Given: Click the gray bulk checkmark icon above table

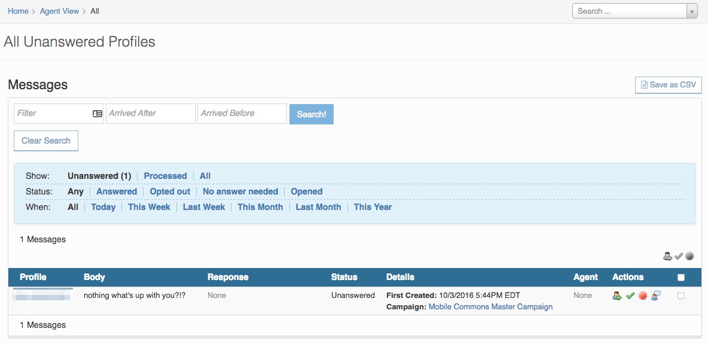Looking at the screenshot, I should pyautogui.click(x=679, y=256).
